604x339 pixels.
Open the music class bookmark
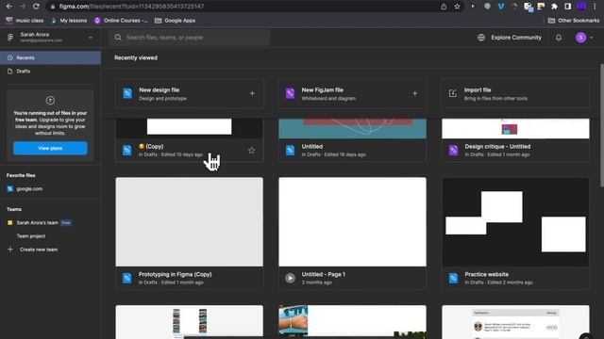pyautogui.click(x=25, y=21)
